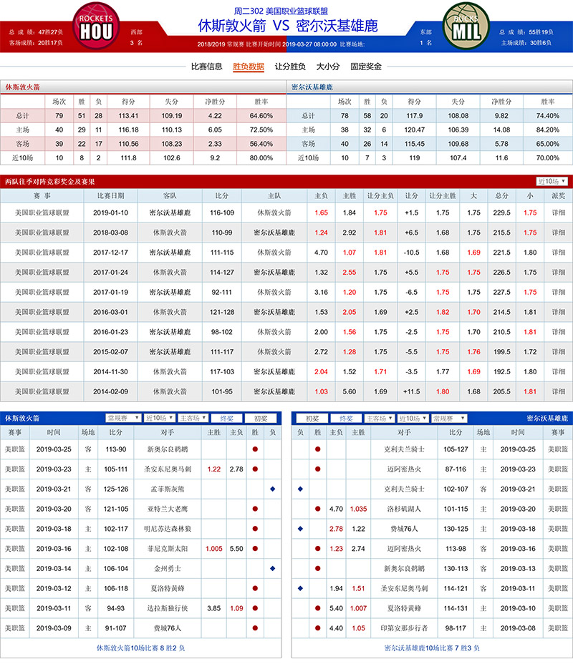The height and width of the screenshot is (664, 573).
Task: Click red win dot for Rockets 2019-03-09 game
Action: [255, 628]
